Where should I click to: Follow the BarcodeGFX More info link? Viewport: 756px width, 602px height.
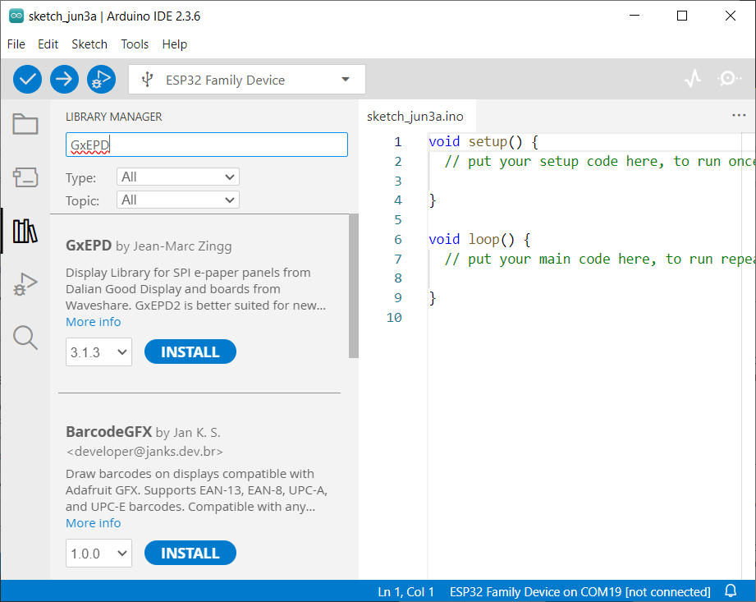[93, 523]
